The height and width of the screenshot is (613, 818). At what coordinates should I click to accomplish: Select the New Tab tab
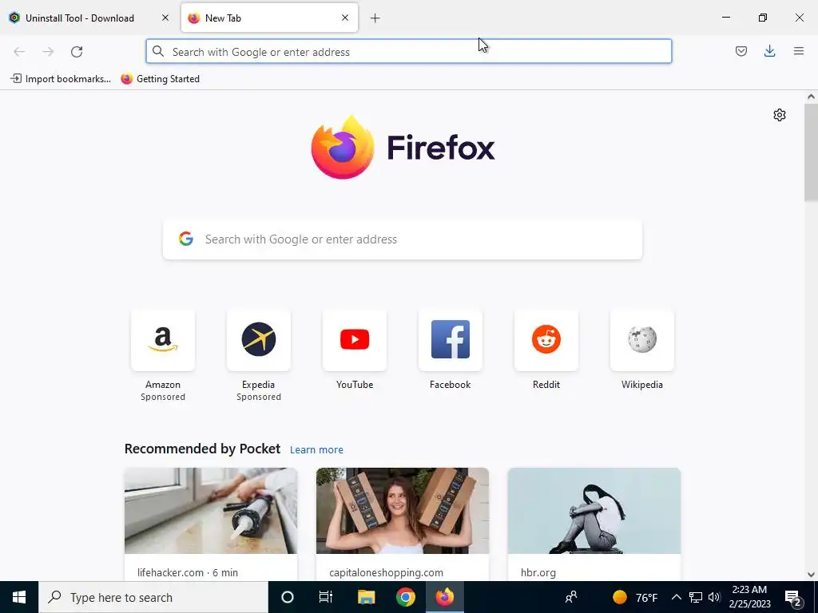(269, 18)
